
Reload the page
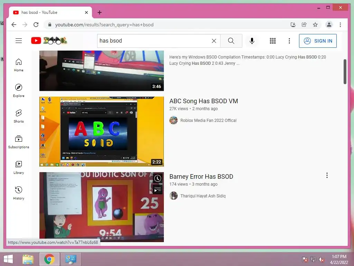[36, 25]
